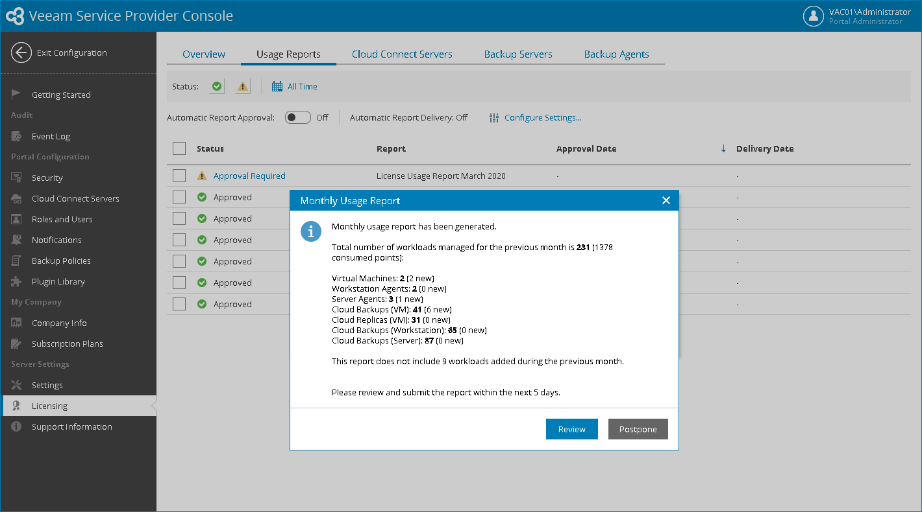922x512 pixels.
Task: Click Exit Configuration label
Action: 72,52
